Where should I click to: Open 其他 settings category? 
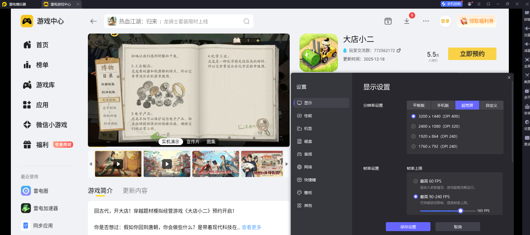point(321,205)
